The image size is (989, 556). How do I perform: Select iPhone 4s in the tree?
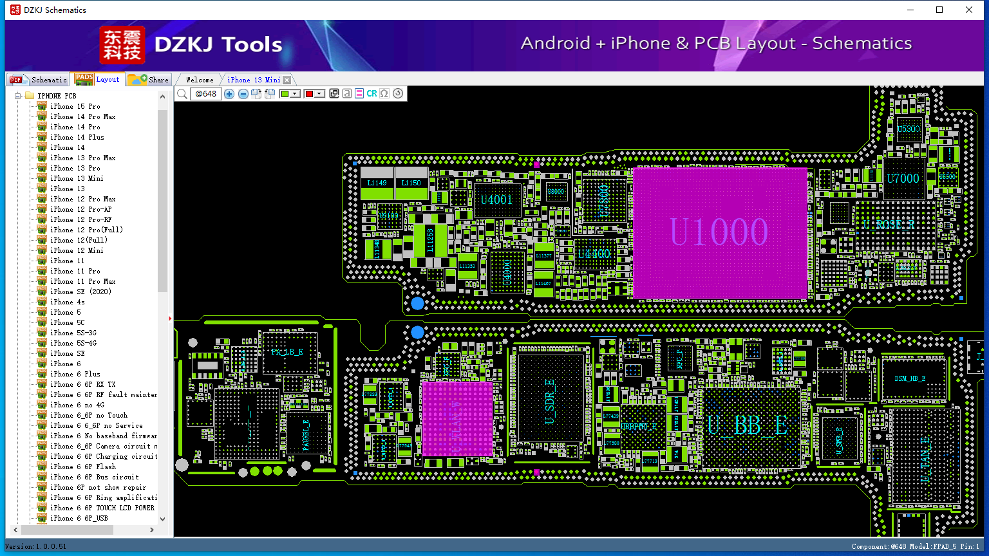68,302
